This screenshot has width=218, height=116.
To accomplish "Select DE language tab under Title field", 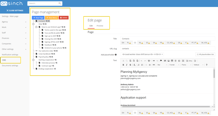I will tap(180, 43).
